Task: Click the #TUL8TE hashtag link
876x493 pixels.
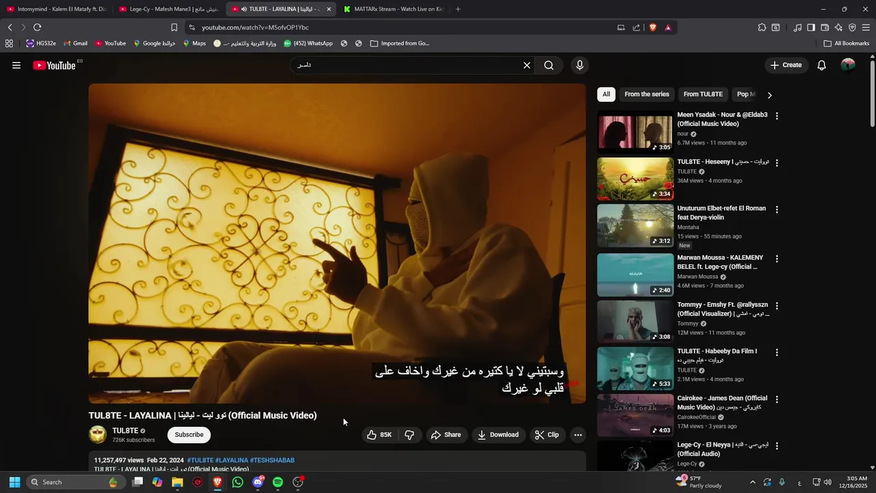Action: [x=200, y=460]
